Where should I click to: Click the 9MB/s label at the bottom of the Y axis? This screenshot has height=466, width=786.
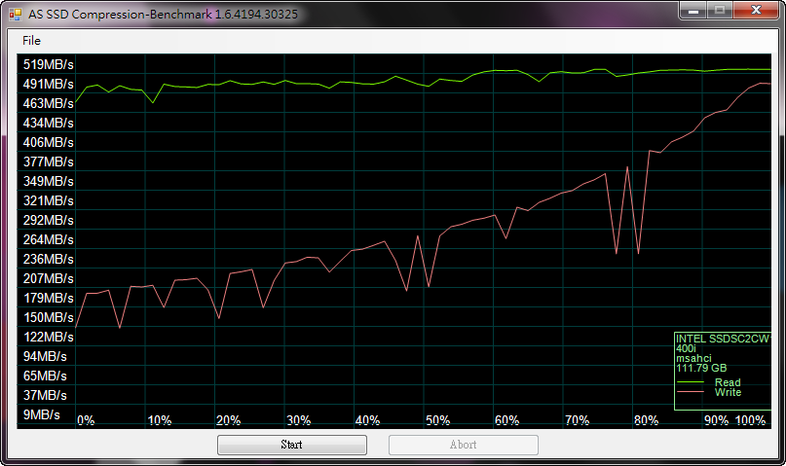41,414
